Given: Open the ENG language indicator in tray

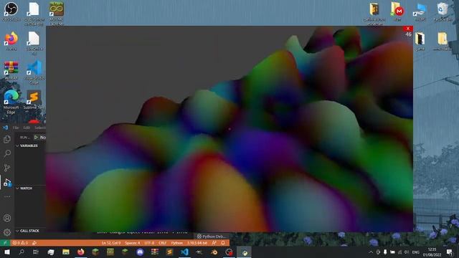Looking at the screenshot, I should pos(415,252).
